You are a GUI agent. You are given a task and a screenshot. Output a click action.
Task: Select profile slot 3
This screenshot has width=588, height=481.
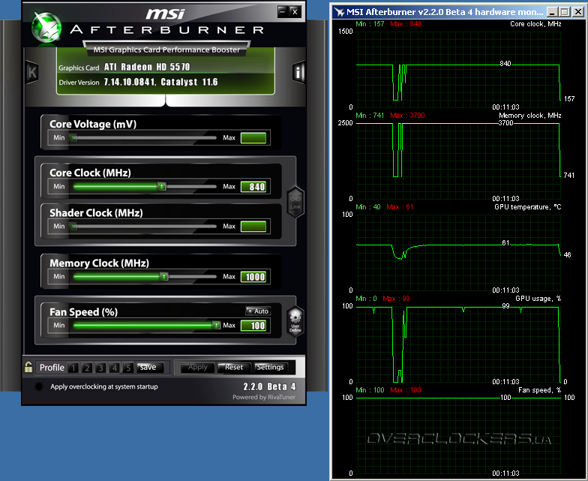(100, 368)
